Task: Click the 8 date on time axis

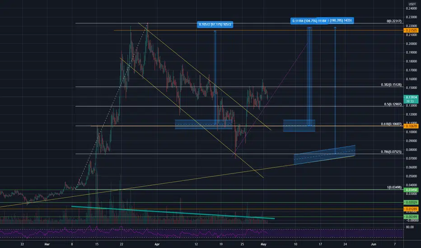Action: [72, 244]
